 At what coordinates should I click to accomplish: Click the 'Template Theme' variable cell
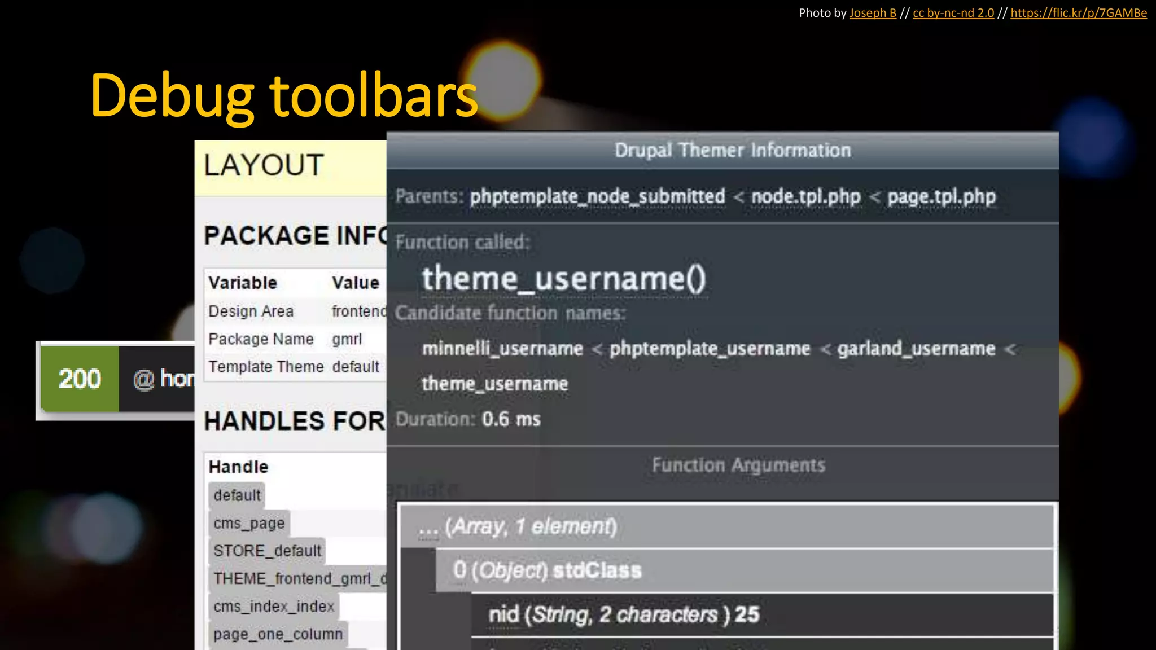click(x=266, y=367)
